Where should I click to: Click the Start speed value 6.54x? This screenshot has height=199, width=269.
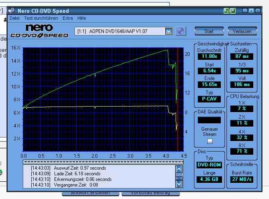coord(209,71)
